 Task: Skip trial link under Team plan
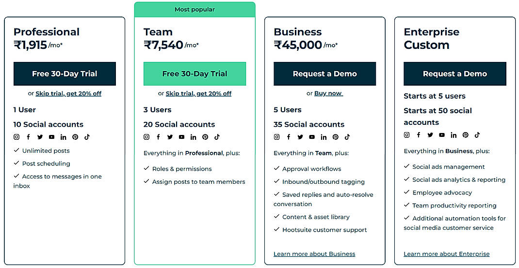pyautogui.click(x=198, y=93)
